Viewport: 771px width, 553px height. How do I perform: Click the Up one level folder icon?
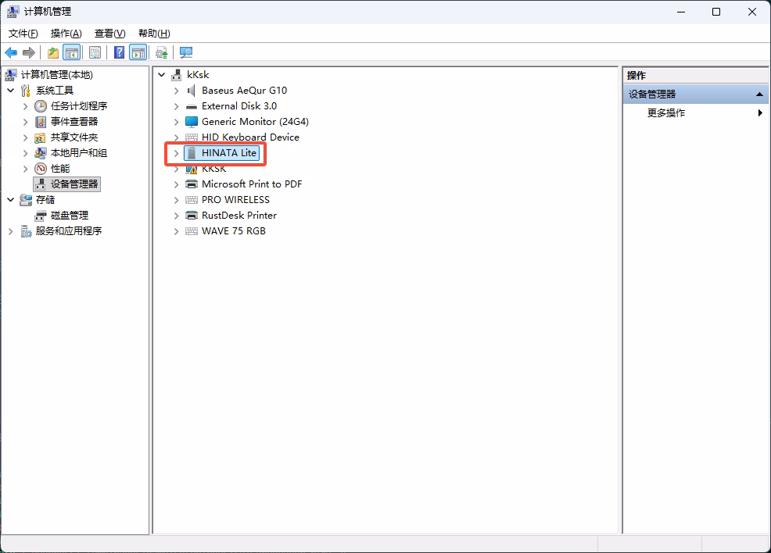52,52
